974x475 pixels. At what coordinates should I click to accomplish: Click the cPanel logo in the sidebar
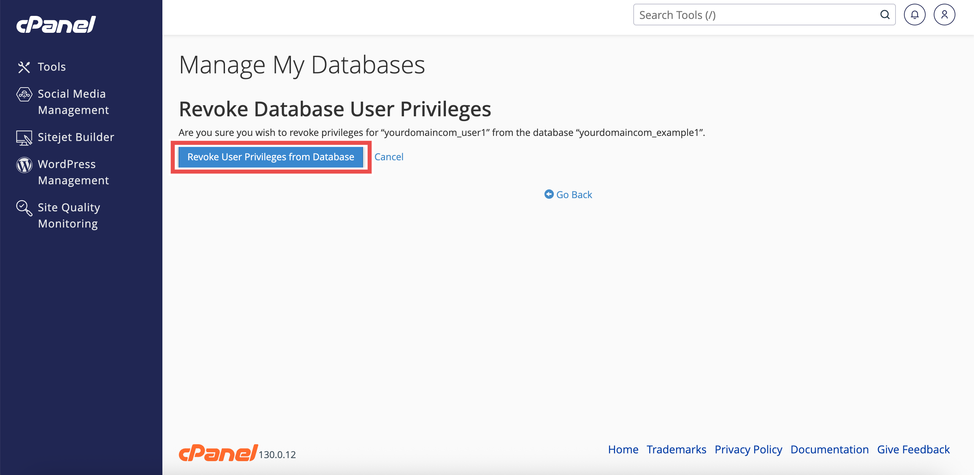coord(56,25)
